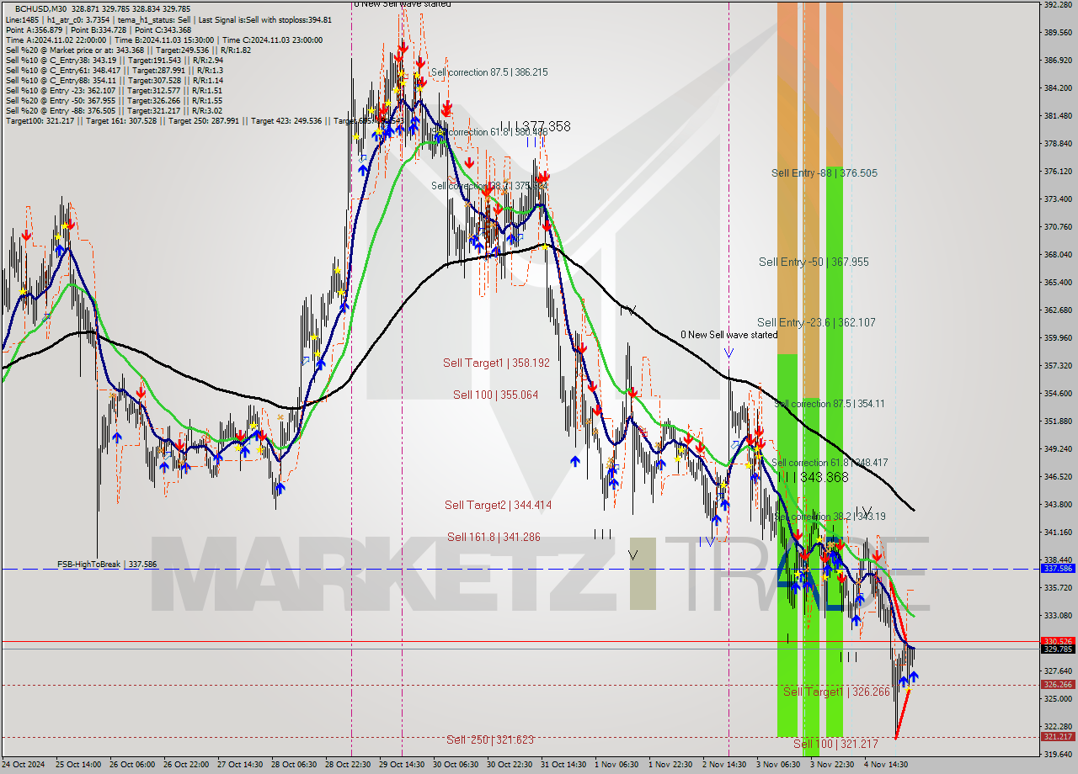Click the '343.368' Point C price label
This screenshot has width=1078, height=774.
(824, 477)
